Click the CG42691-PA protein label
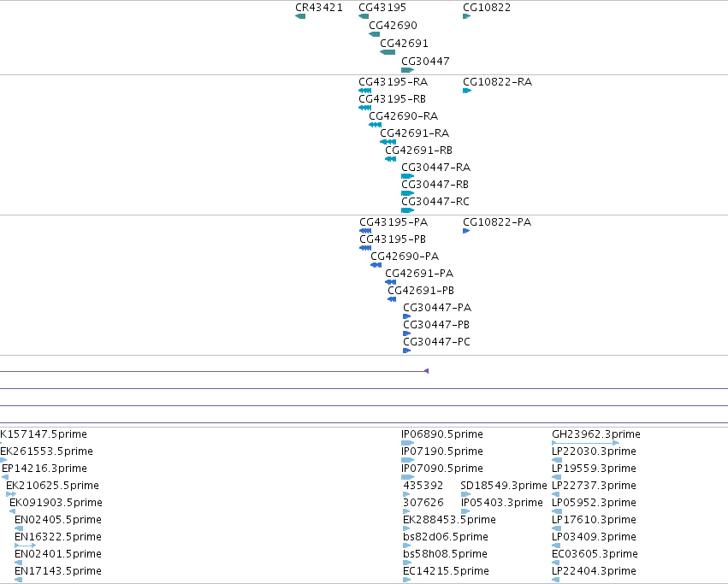 click(419, 274)
